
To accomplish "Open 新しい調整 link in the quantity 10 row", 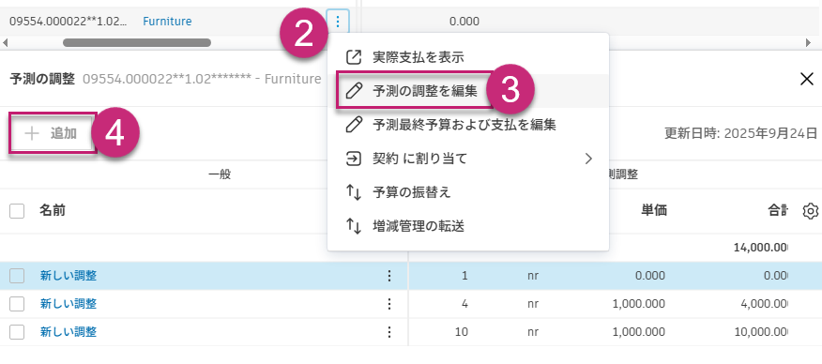I will [68, 331].
